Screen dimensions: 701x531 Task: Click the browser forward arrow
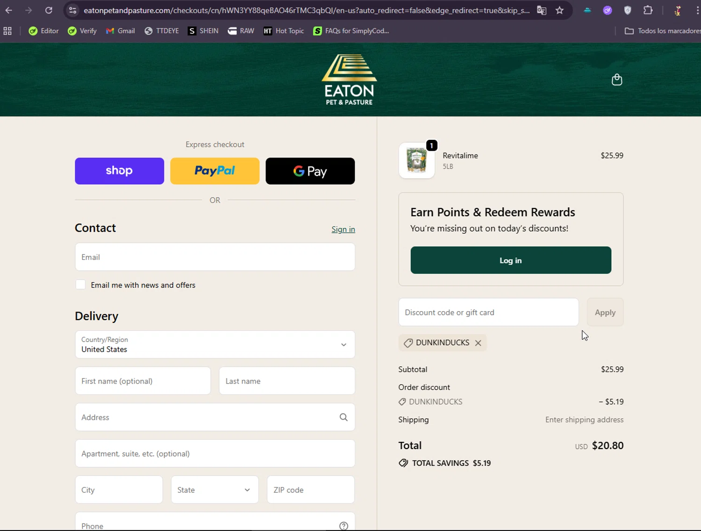click(29, 10)
